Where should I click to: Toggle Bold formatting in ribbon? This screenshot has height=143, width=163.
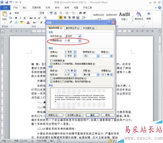(16, 18)
